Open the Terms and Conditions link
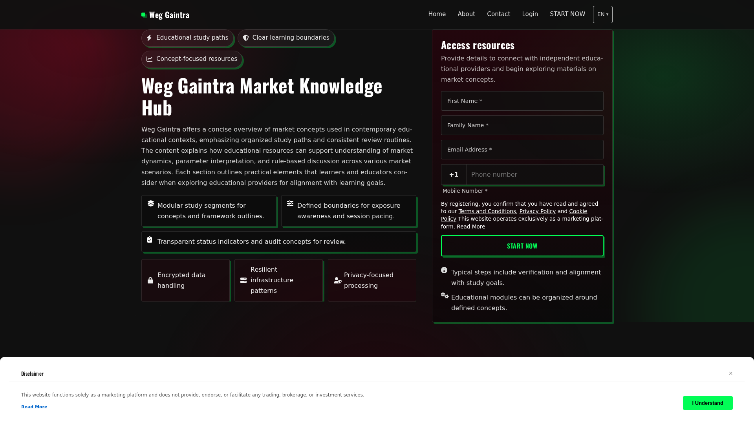 click(x=487, y=211)
